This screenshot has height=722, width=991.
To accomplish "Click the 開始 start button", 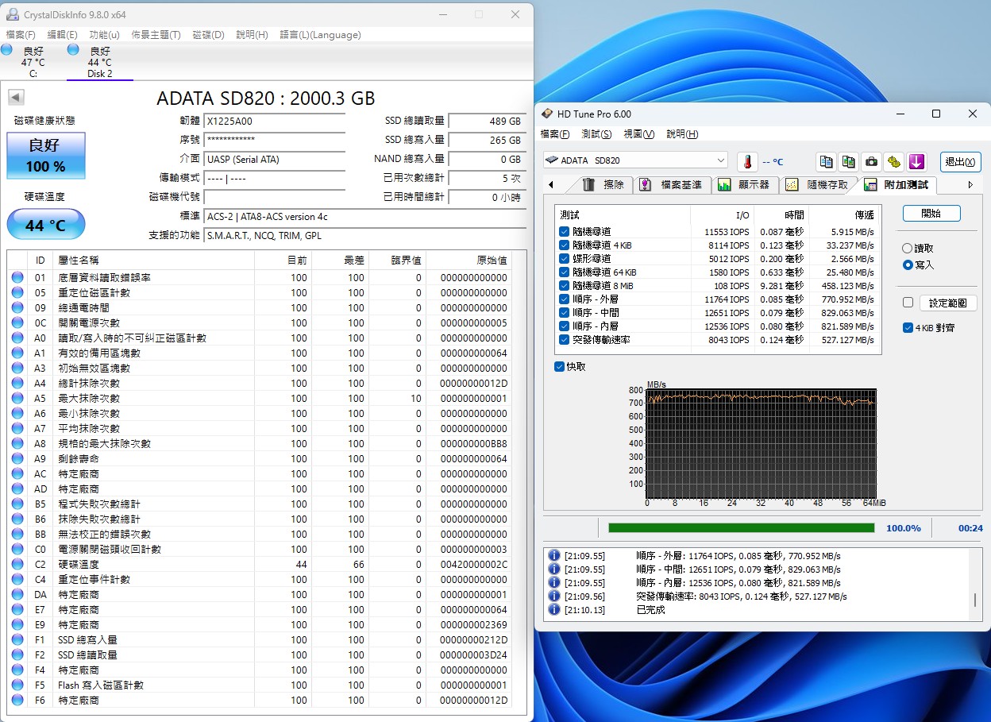I will click(x=931, y=214).
